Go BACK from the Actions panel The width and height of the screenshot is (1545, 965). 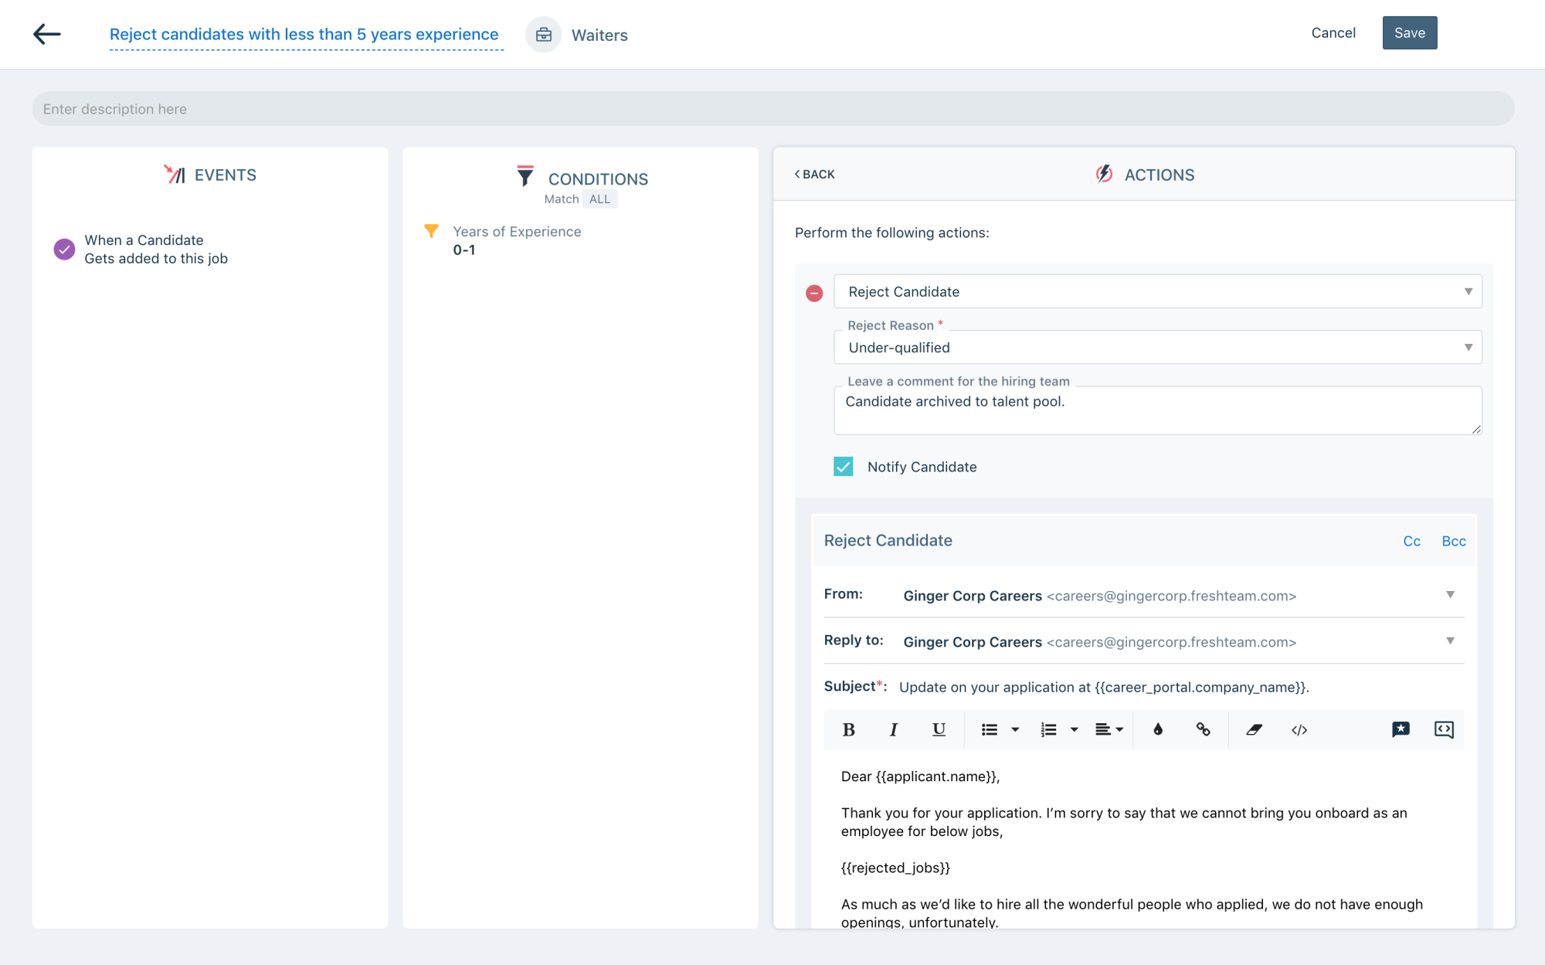tap(815, 175)
